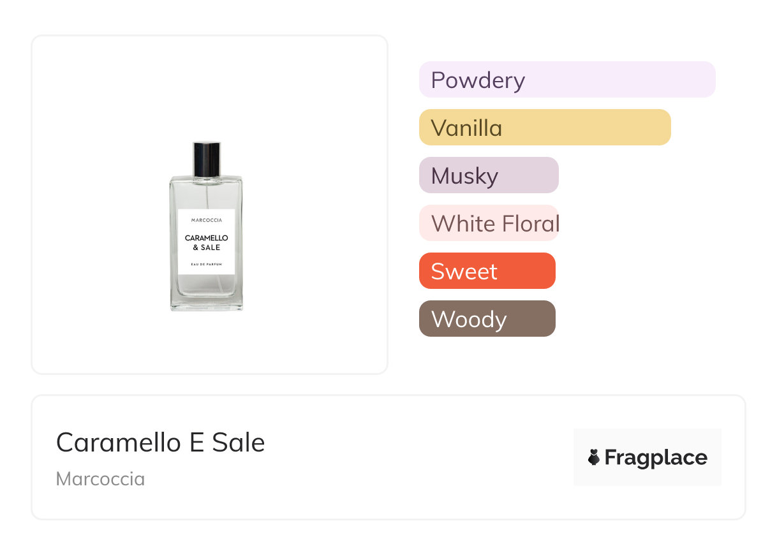Open the perfume bottle product image

[x=206, y=226]
